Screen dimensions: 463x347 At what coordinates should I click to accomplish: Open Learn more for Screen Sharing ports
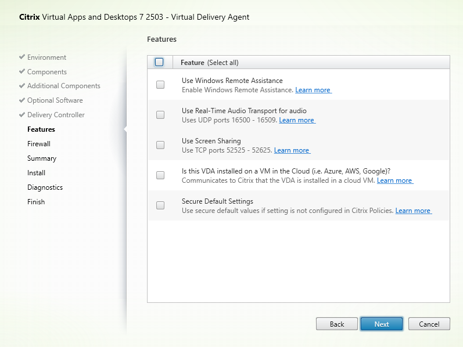292,151
